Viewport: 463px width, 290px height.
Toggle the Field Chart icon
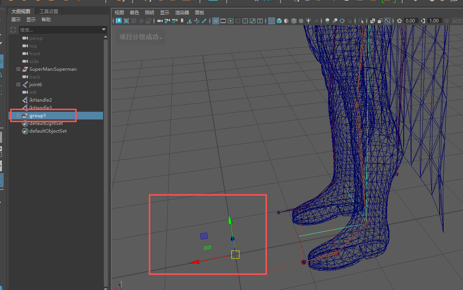coord(245,21)
